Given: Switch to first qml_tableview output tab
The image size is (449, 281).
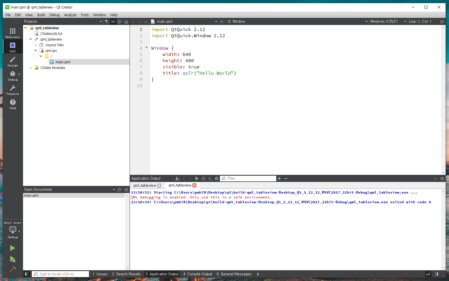Looking at the screenshot, I should tap(145, 185).
